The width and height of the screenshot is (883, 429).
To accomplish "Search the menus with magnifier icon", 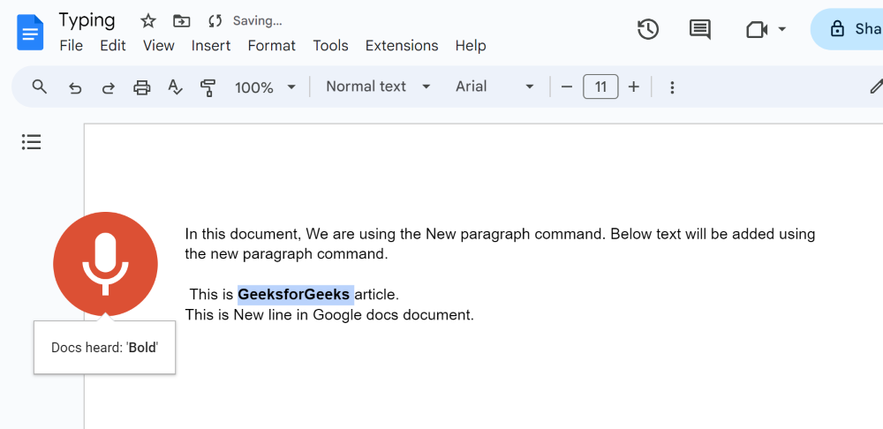I will pyautogui.click(x=40, y=87).
